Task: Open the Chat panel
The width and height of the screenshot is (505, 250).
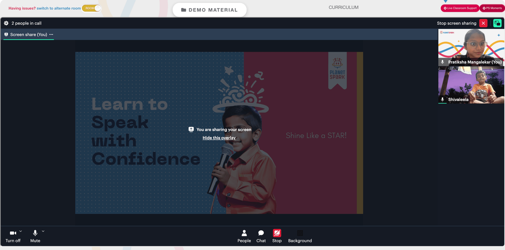Action: [261, 236]
